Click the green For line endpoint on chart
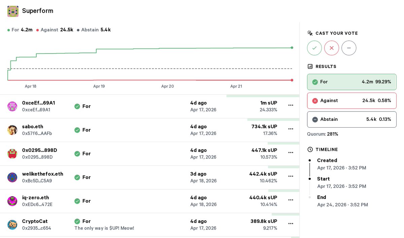This screenshot has width=404, height=238. click(292, 48)
